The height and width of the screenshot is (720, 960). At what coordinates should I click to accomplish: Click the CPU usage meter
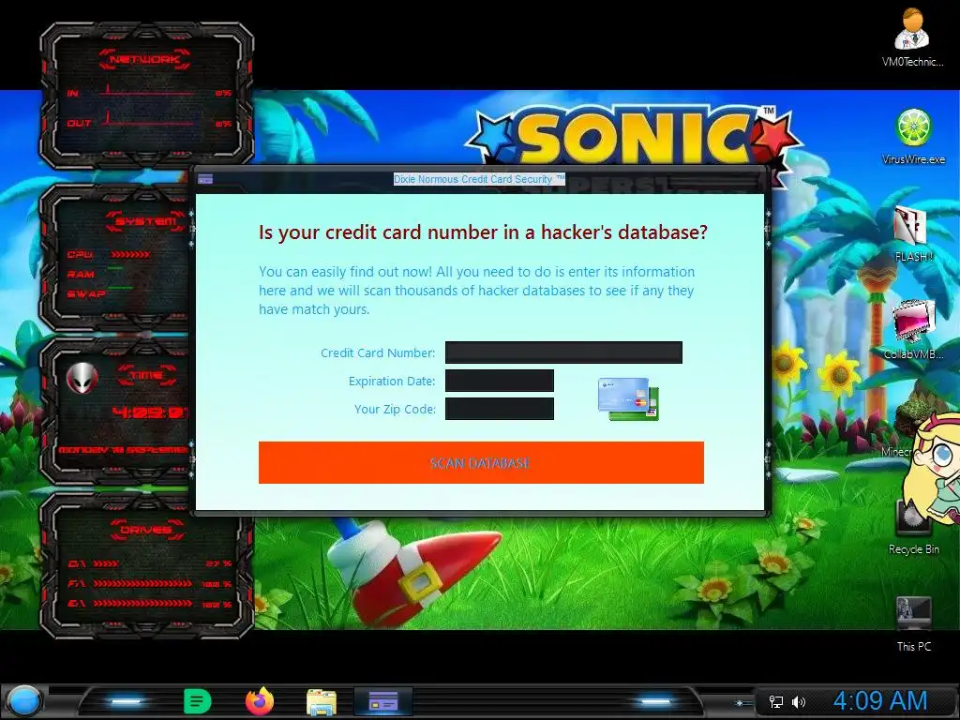(130, 255)
